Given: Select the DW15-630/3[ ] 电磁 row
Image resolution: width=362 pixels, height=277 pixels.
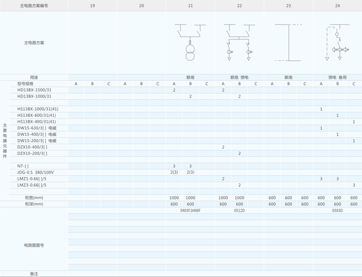Looking at the screenshot, I should pos(37,128).
